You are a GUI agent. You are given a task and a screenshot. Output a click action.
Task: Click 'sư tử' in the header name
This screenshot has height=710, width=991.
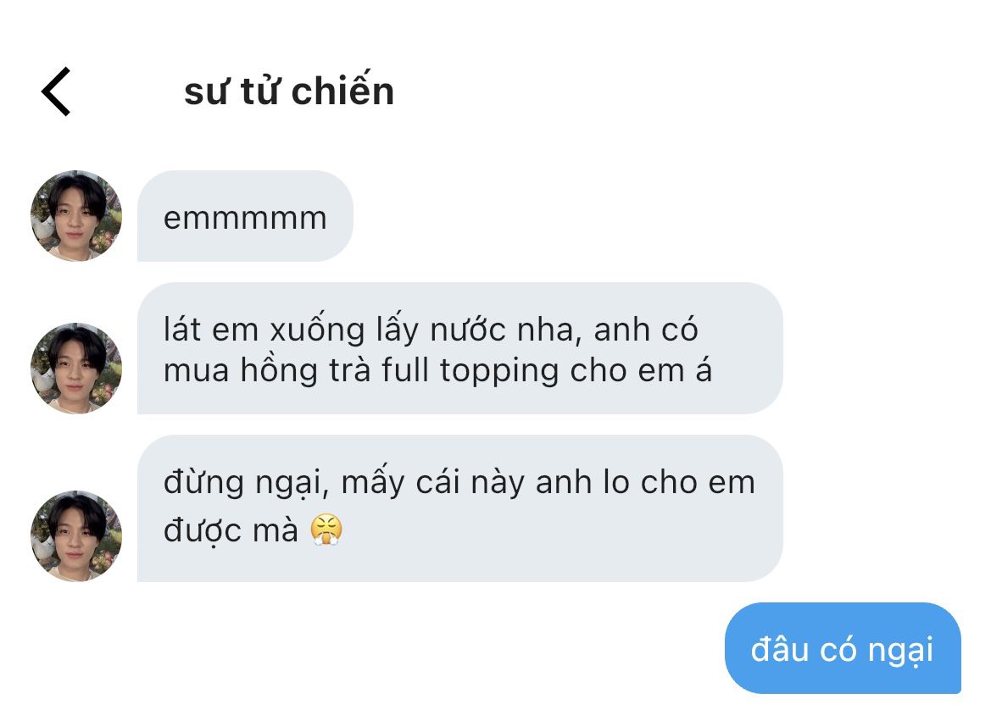pos(231,92)
